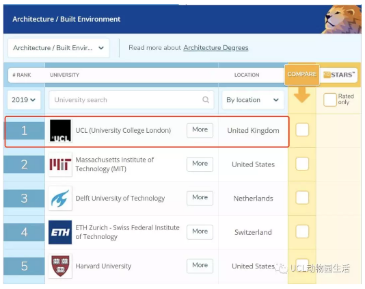Screen dimensions: 365x289
Task: Expand the By location dropdown
Action: click(253, 100)
